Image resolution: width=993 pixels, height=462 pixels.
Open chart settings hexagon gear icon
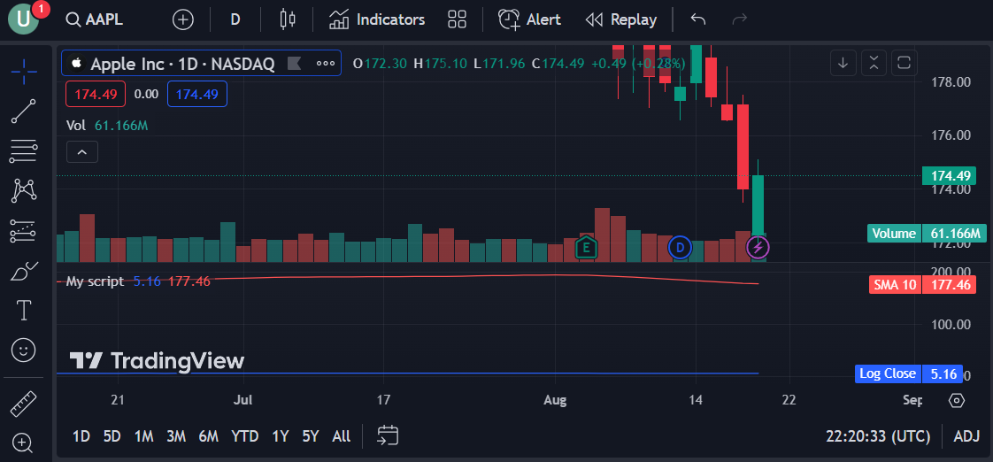(957, 401)
